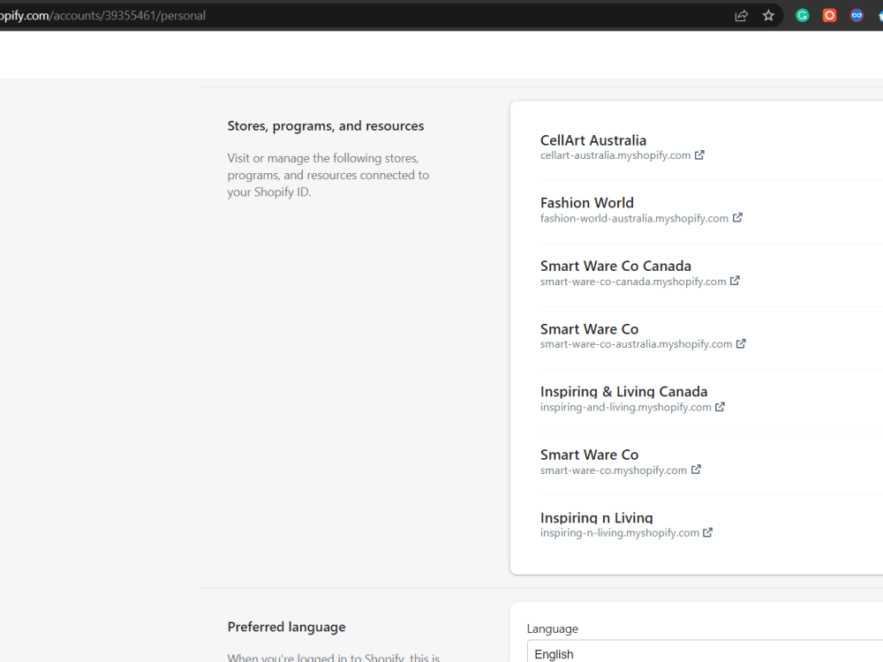Visit smart-ware-co.myshopify.com link

(x=614, y=470)
